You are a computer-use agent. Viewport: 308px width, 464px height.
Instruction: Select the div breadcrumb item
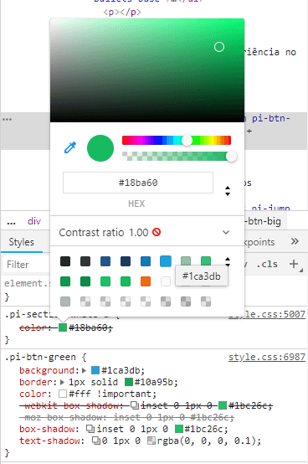click(x=34, y=221)
